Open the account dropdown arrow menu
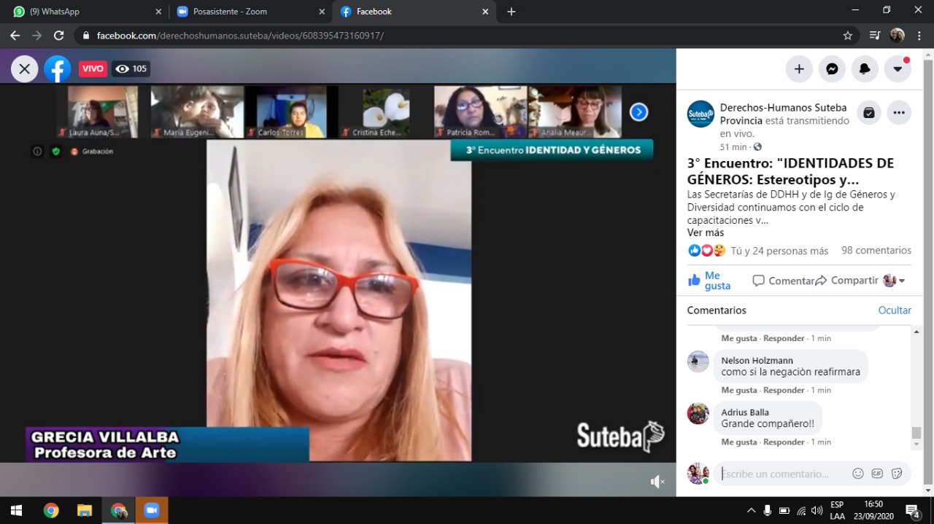The image size is (934, 524). point(898,69)
